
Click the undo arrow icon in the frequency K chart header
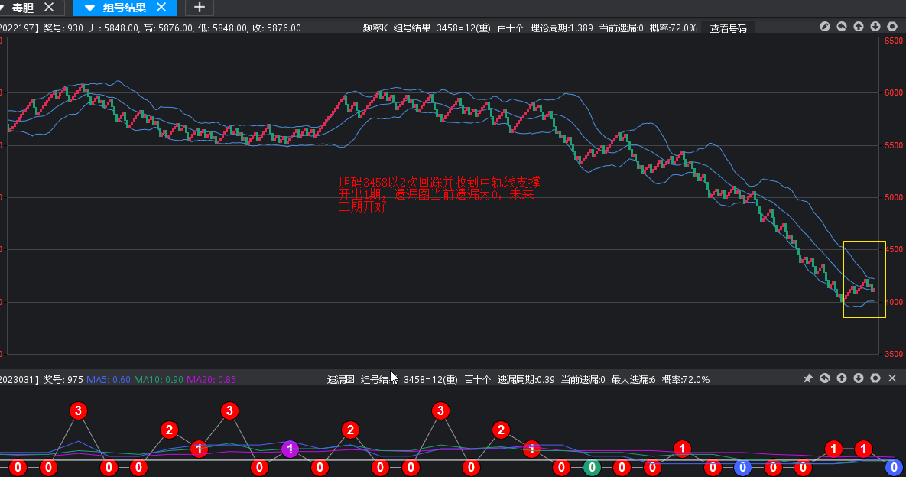[842, 27]
